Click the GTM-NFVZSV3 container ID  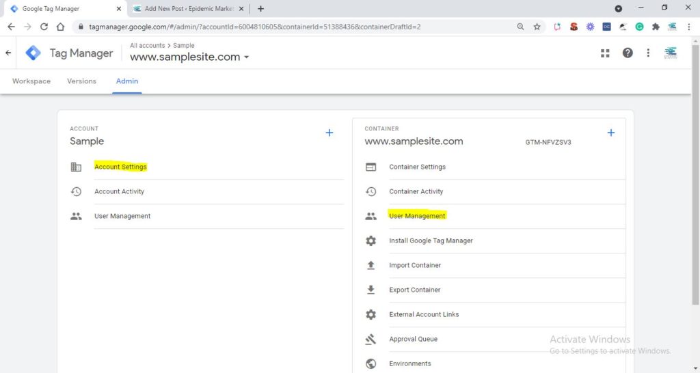pos(548,142)
